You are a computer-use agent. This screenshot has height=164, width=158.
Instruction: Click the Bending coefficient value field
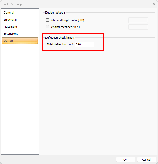[138, 27]
